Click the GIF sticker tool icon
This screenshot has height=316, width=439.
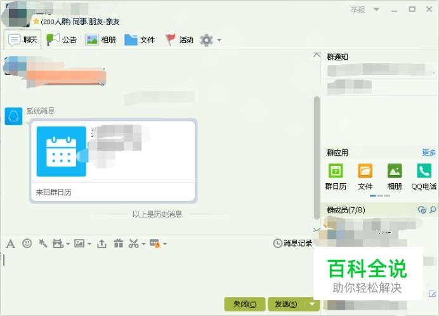(x=58, y=244)
